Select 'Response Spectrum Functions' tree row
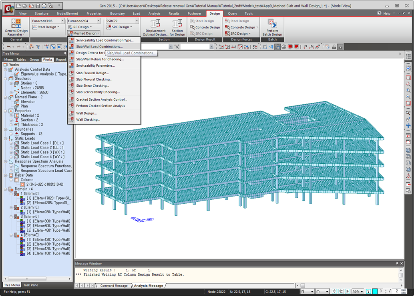The width and height of the screenshot is (414, 296). point(46,166)
